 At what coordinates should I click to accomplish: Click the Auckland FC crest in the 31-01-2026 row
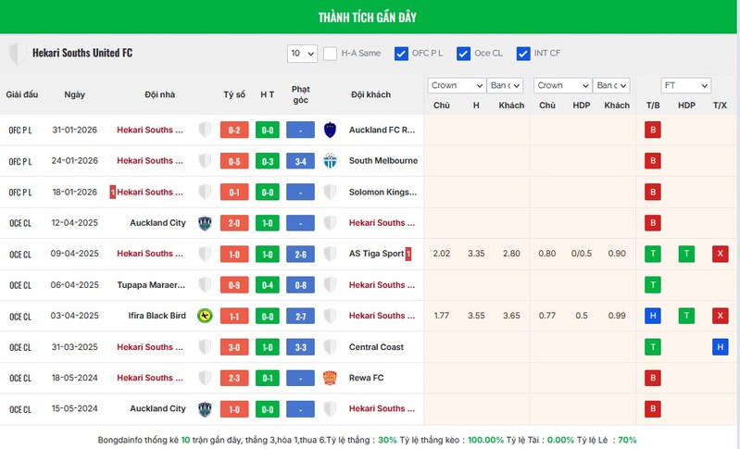click(330, 130)
